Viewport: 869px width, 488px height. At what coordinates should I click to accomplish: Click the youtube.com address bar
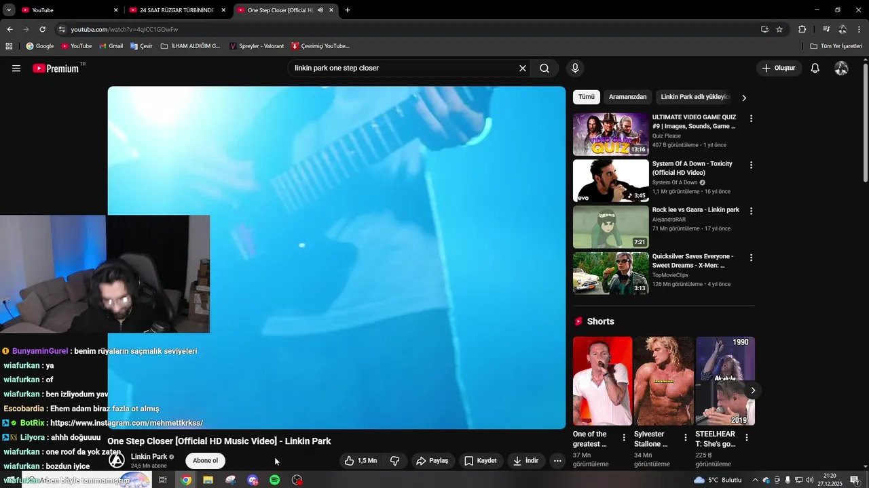pyautogui.click(x=407, y=29)
